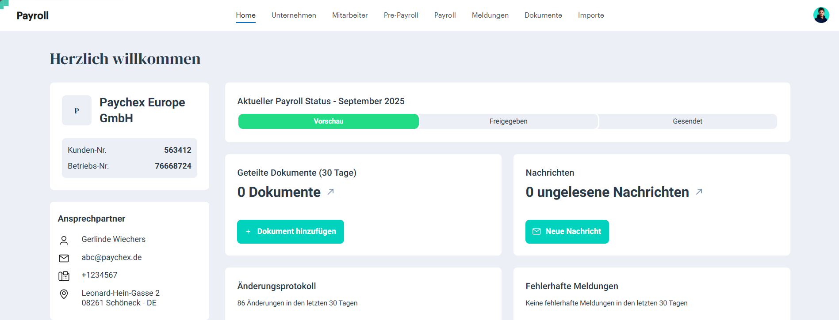Open unread messages via arrow icon
839x320 pixels.
[699, 192]
